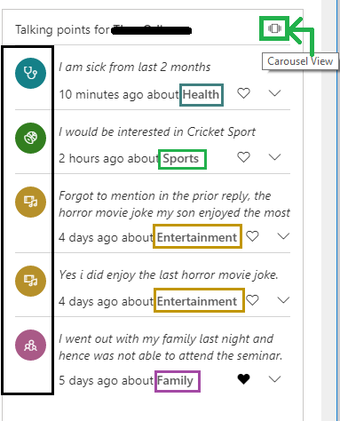Viewport: 340px width, 421px height.
Task: Click Entertainment label under 'Yes i did enjoy'
Action: 197,301
